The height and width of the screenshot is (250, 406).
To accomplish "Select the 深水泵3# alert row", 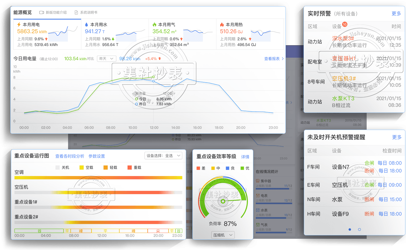I will coord(354,42).
